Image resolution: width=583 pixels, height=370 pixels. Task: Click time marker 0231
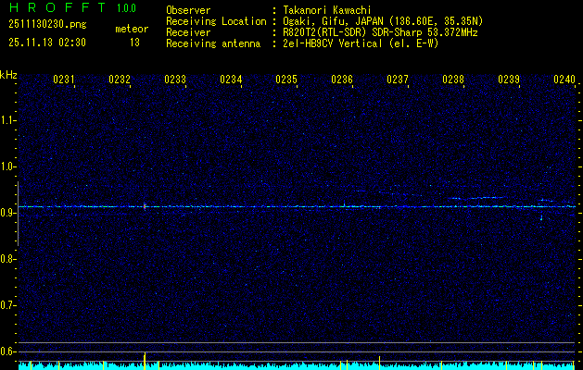[64, 79]
